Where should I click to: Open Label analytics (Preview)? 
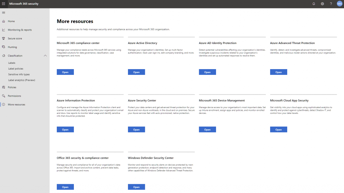tap(22, 80)
